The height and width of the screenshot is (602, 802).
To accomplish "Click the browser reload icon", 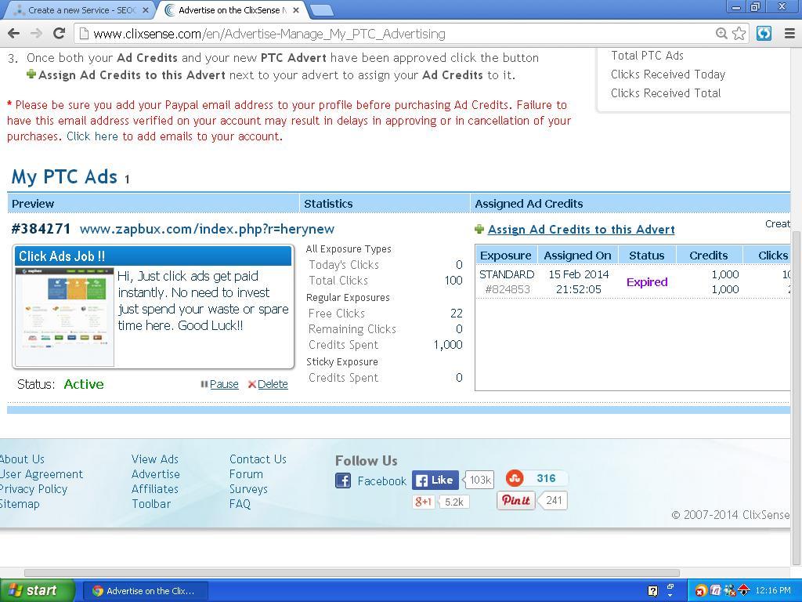I will pos(59,33).
